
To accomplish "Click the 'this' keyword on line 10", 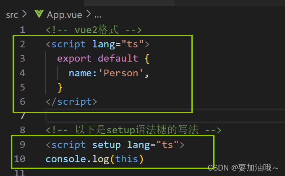I will click(x=126, y=159).
